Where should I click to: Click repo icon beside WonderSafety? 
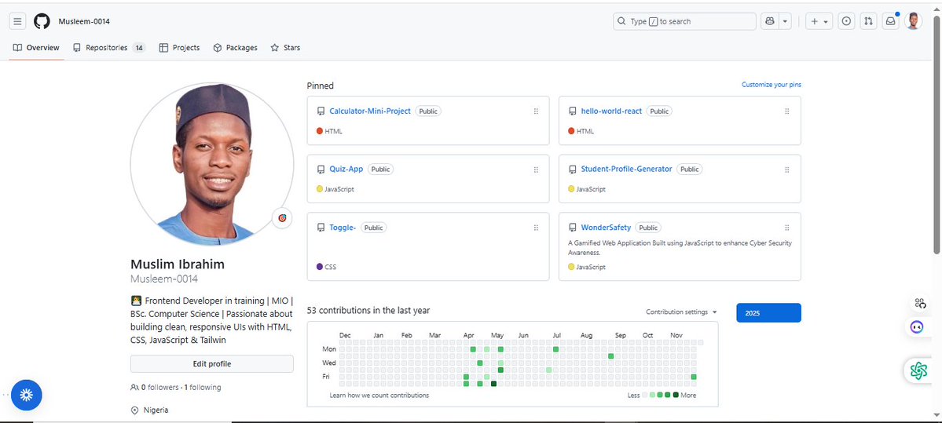coord(573,228)
